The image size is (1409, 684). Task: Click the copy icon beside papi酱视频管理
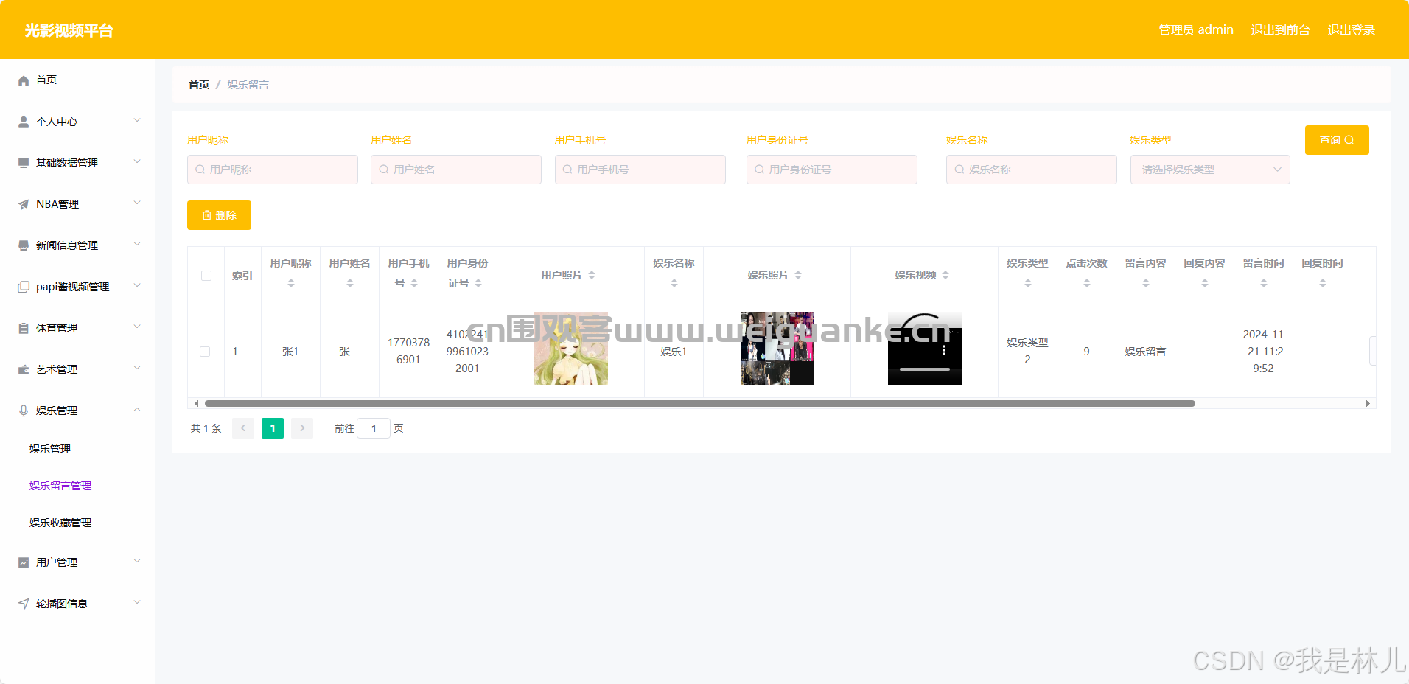(24, 287)
